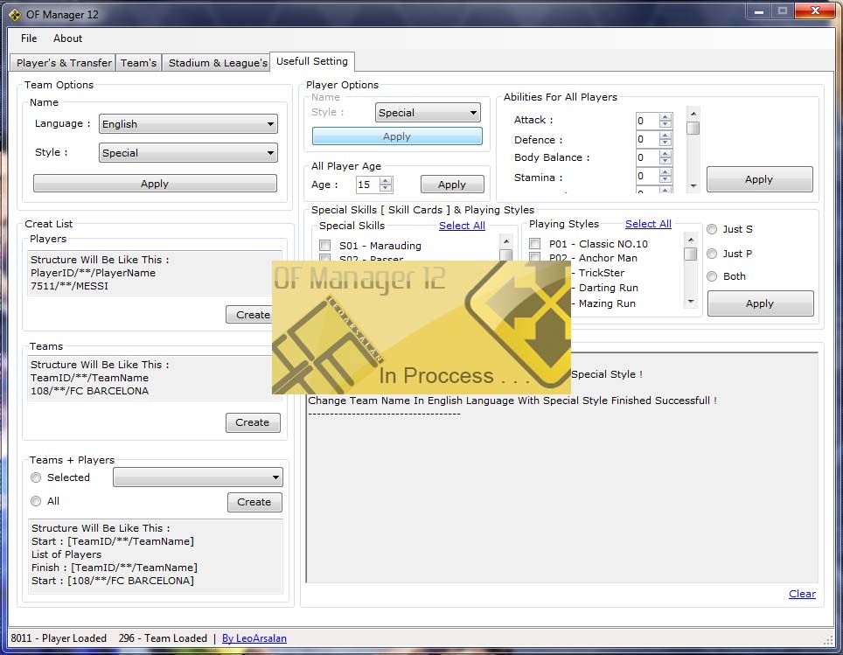The width and height of the screenshot is (843, 655).
Task: Open the File menu
Action: tap(29, 38)
